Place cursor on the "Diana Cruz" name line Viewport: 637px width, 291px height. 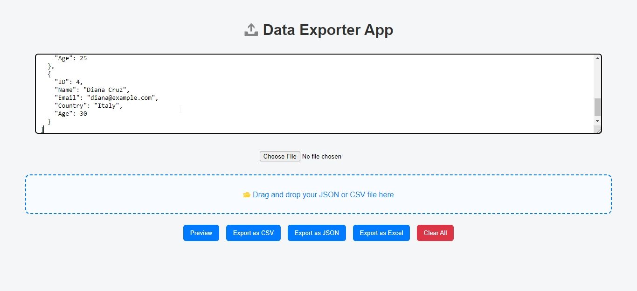click(106, 90)
